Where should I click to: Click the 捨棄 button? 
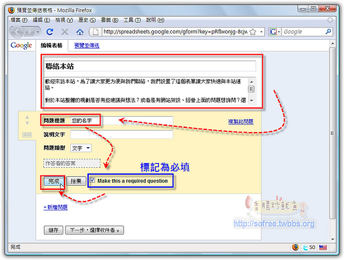[x=76, y=182]
